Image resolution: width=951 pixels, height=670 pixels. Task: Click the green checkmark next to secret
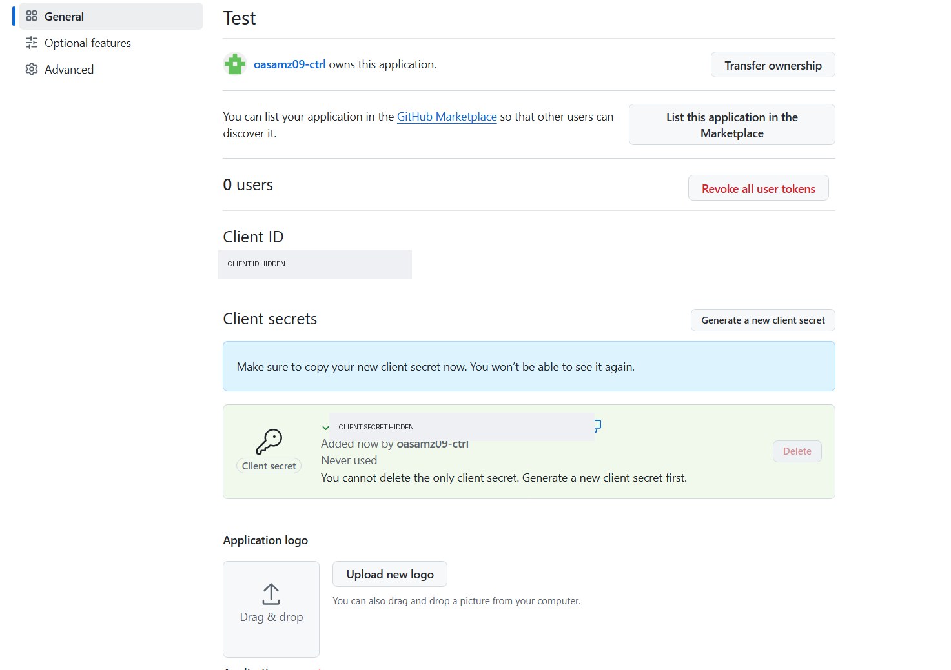(x=326, y=428)
